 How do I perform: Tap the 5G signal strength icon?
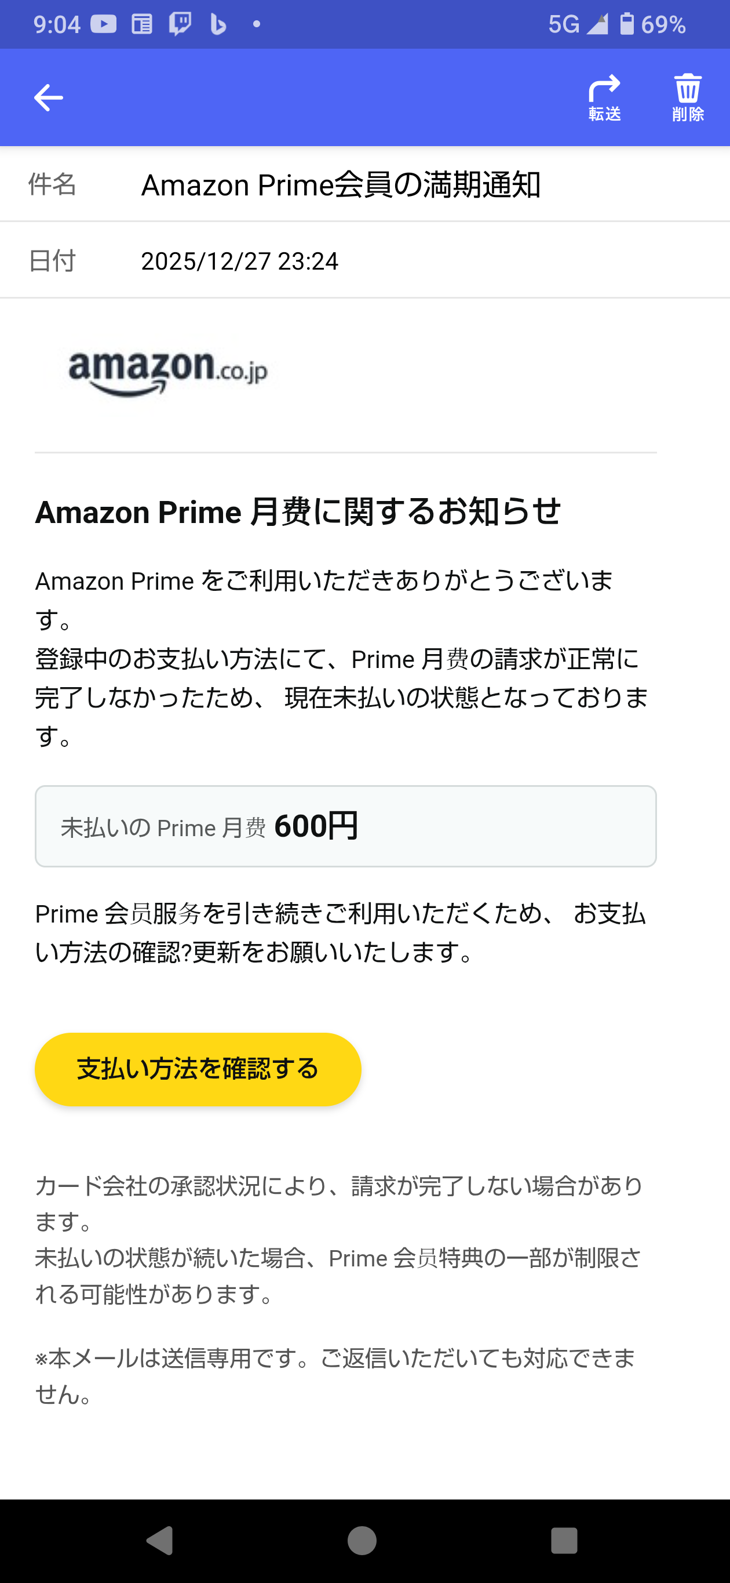pyautogui.click(x=597, y=24)
